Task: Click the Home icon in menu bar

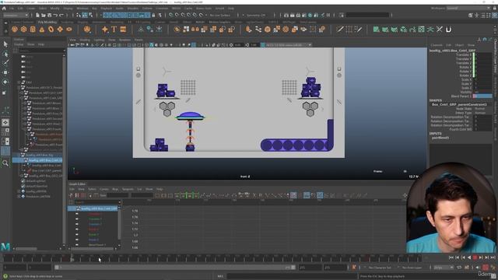Action: (x=4, y=9)
